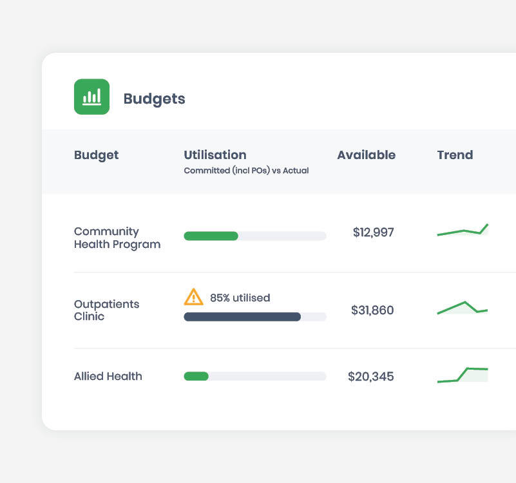Click the Allied Health trend sparkline
The height and width of the screenshot is (483, 516).
[462, 374]
